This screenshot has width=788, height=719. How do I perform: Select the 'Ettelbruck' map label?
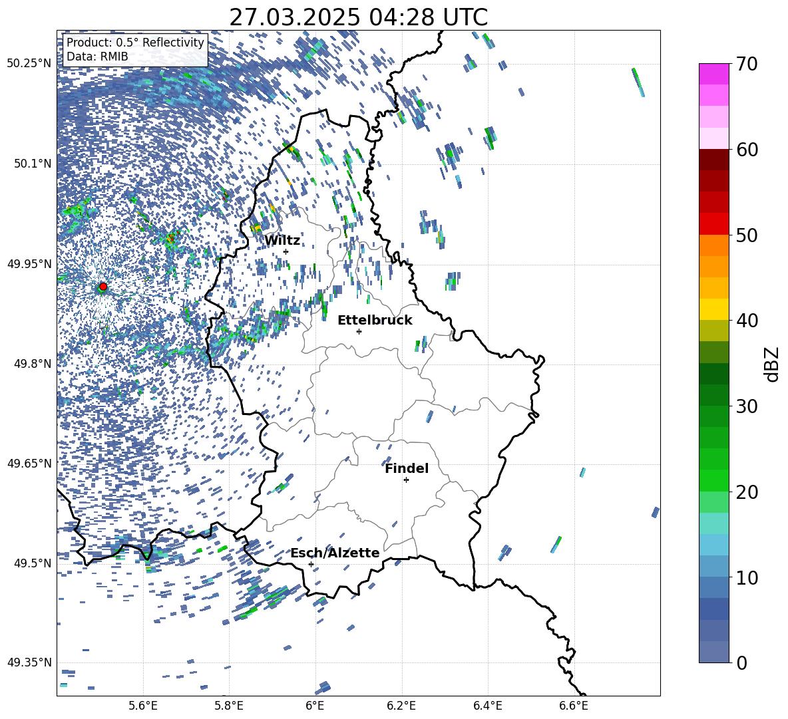tap(375, 321)
